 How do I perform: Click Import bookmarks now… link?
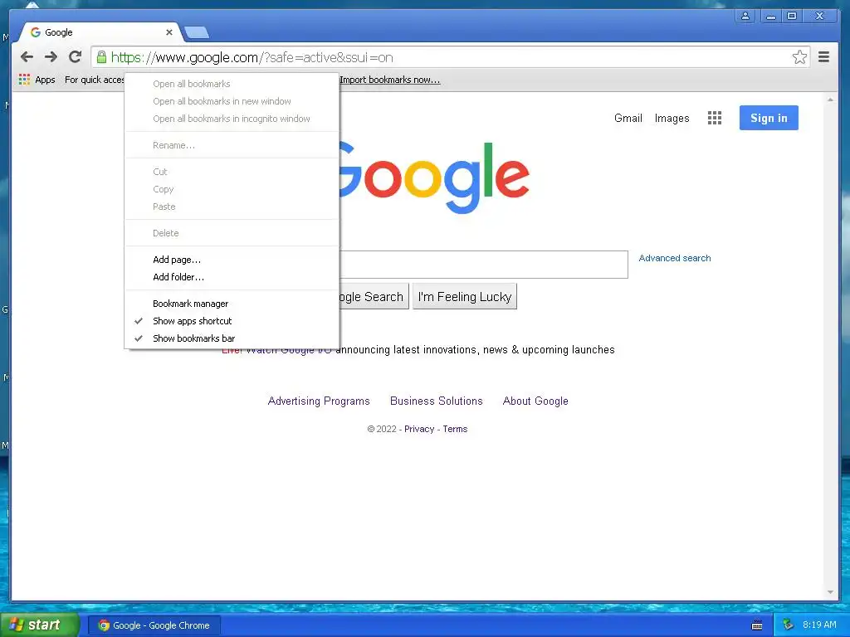tap(390, 80)
